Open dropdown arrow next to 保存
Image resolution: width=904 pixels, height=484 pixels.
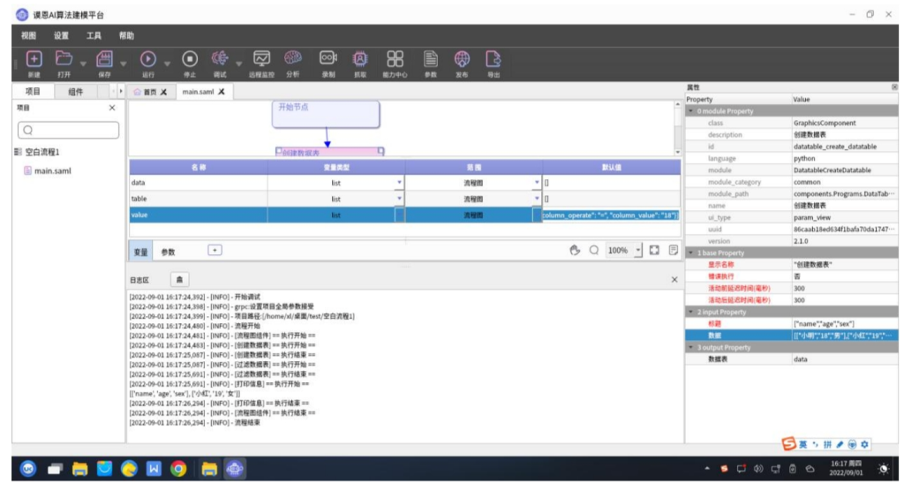[x=124, y=64]
